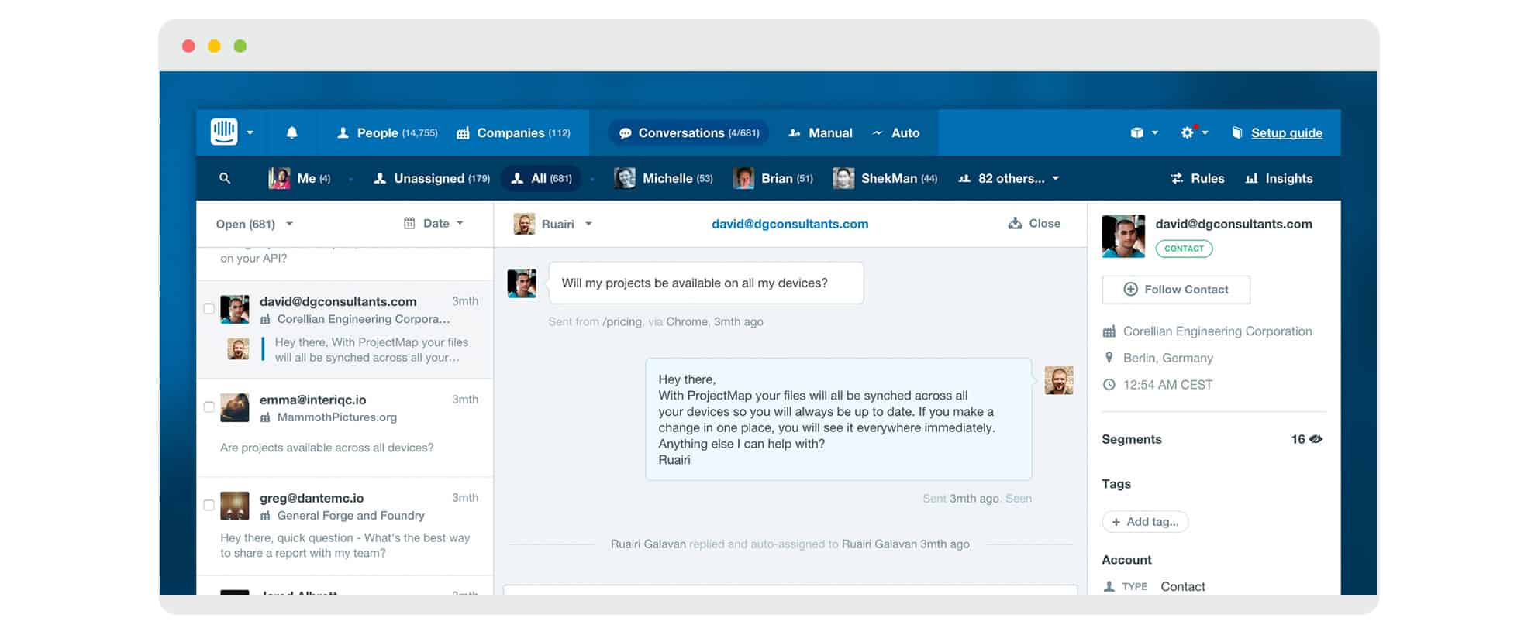Click the Intercom logo icon
This screenshot has height=635, width=1538.
pos(224,132)
